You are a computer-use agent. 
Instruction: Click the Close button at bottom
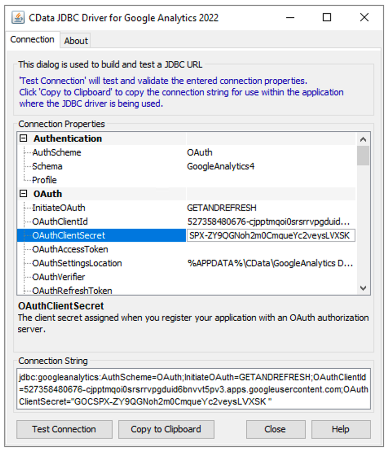pos(275,429)
